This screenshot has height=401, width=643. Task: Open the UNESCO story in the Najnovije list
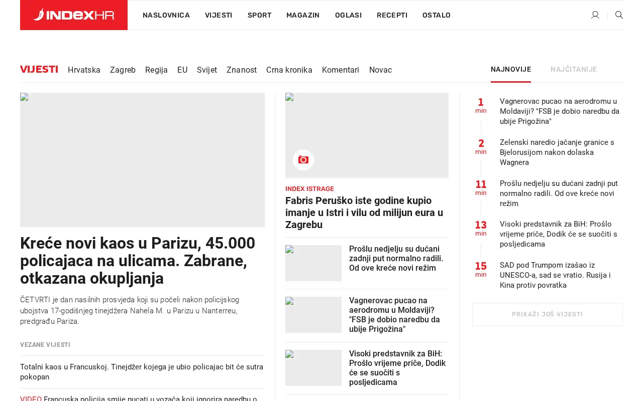[x=555, y=275]
